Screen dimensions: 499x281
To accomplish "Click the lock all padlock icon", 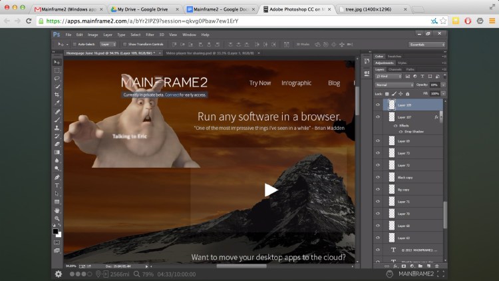I will click(408, 94).
